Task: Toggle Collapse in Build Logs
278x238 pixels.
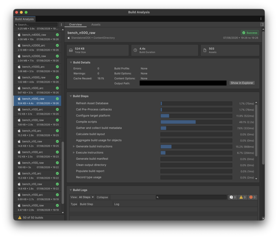Action: tap(102, 197)
